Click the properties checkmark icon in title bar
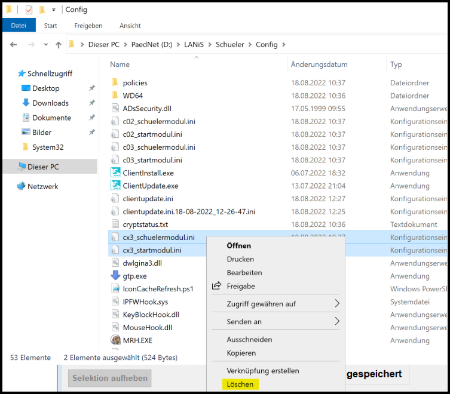Screen dimensions: 450x394 tap(28, 10)
